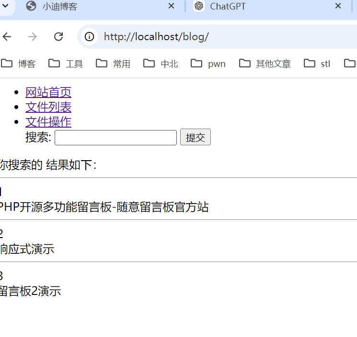The width and height of the screenshot is (357, 337).
Task: Close the 小迪博客 tab
Action: [171, 6]
